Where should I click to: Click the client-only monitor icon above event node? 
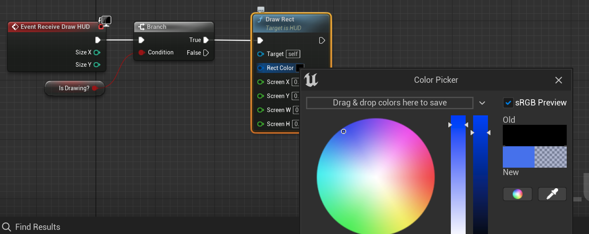(x=106, y=21)
